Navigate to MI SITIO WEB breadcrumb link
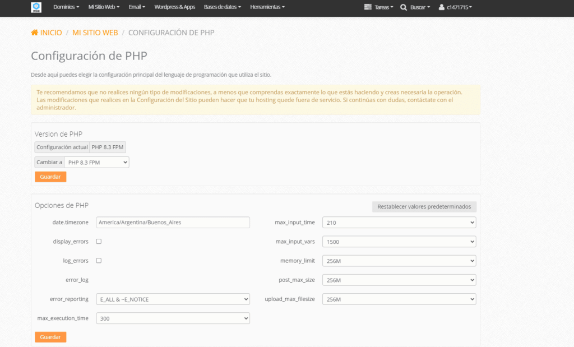Viewport: 574px width, 347px height. (x=95, y=33)
